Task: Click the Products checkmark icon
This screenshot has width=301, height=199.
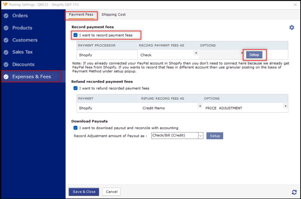Action: coord(6,28)
